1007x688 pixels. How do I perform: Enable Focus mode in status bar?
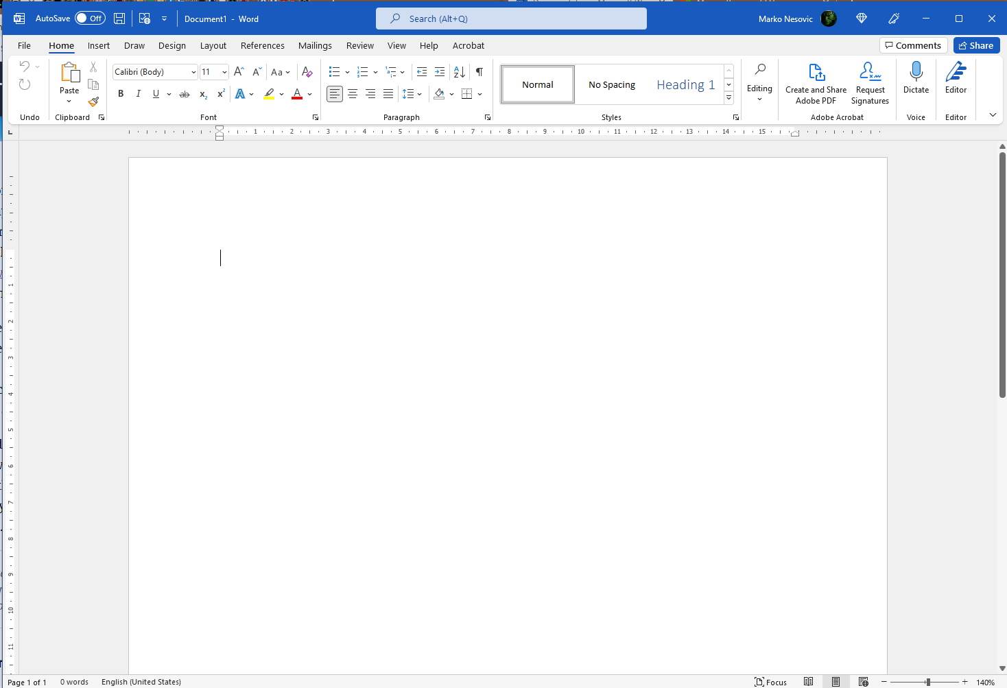coord(770,681)
